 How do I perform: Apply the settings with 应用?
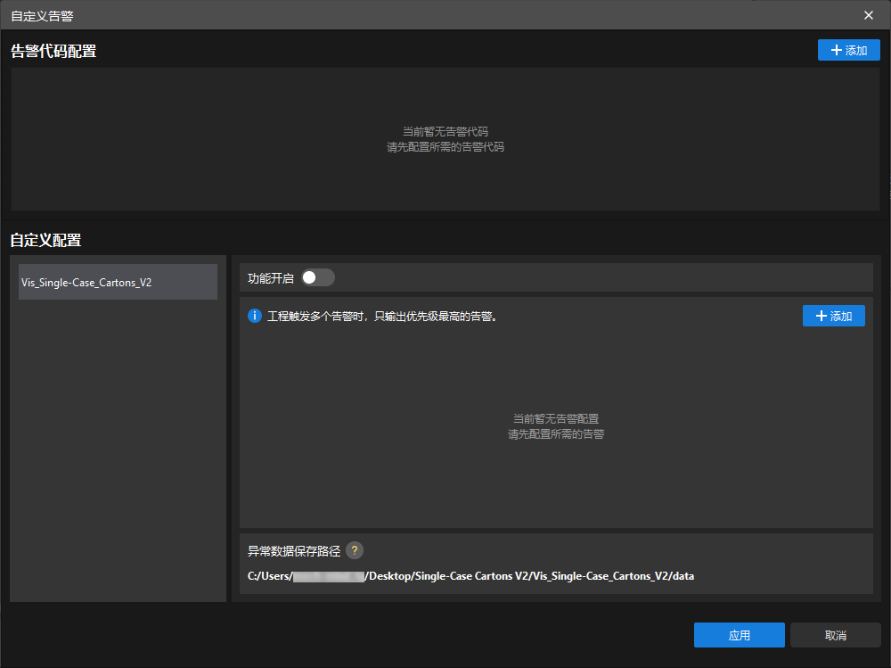point(740,635)
